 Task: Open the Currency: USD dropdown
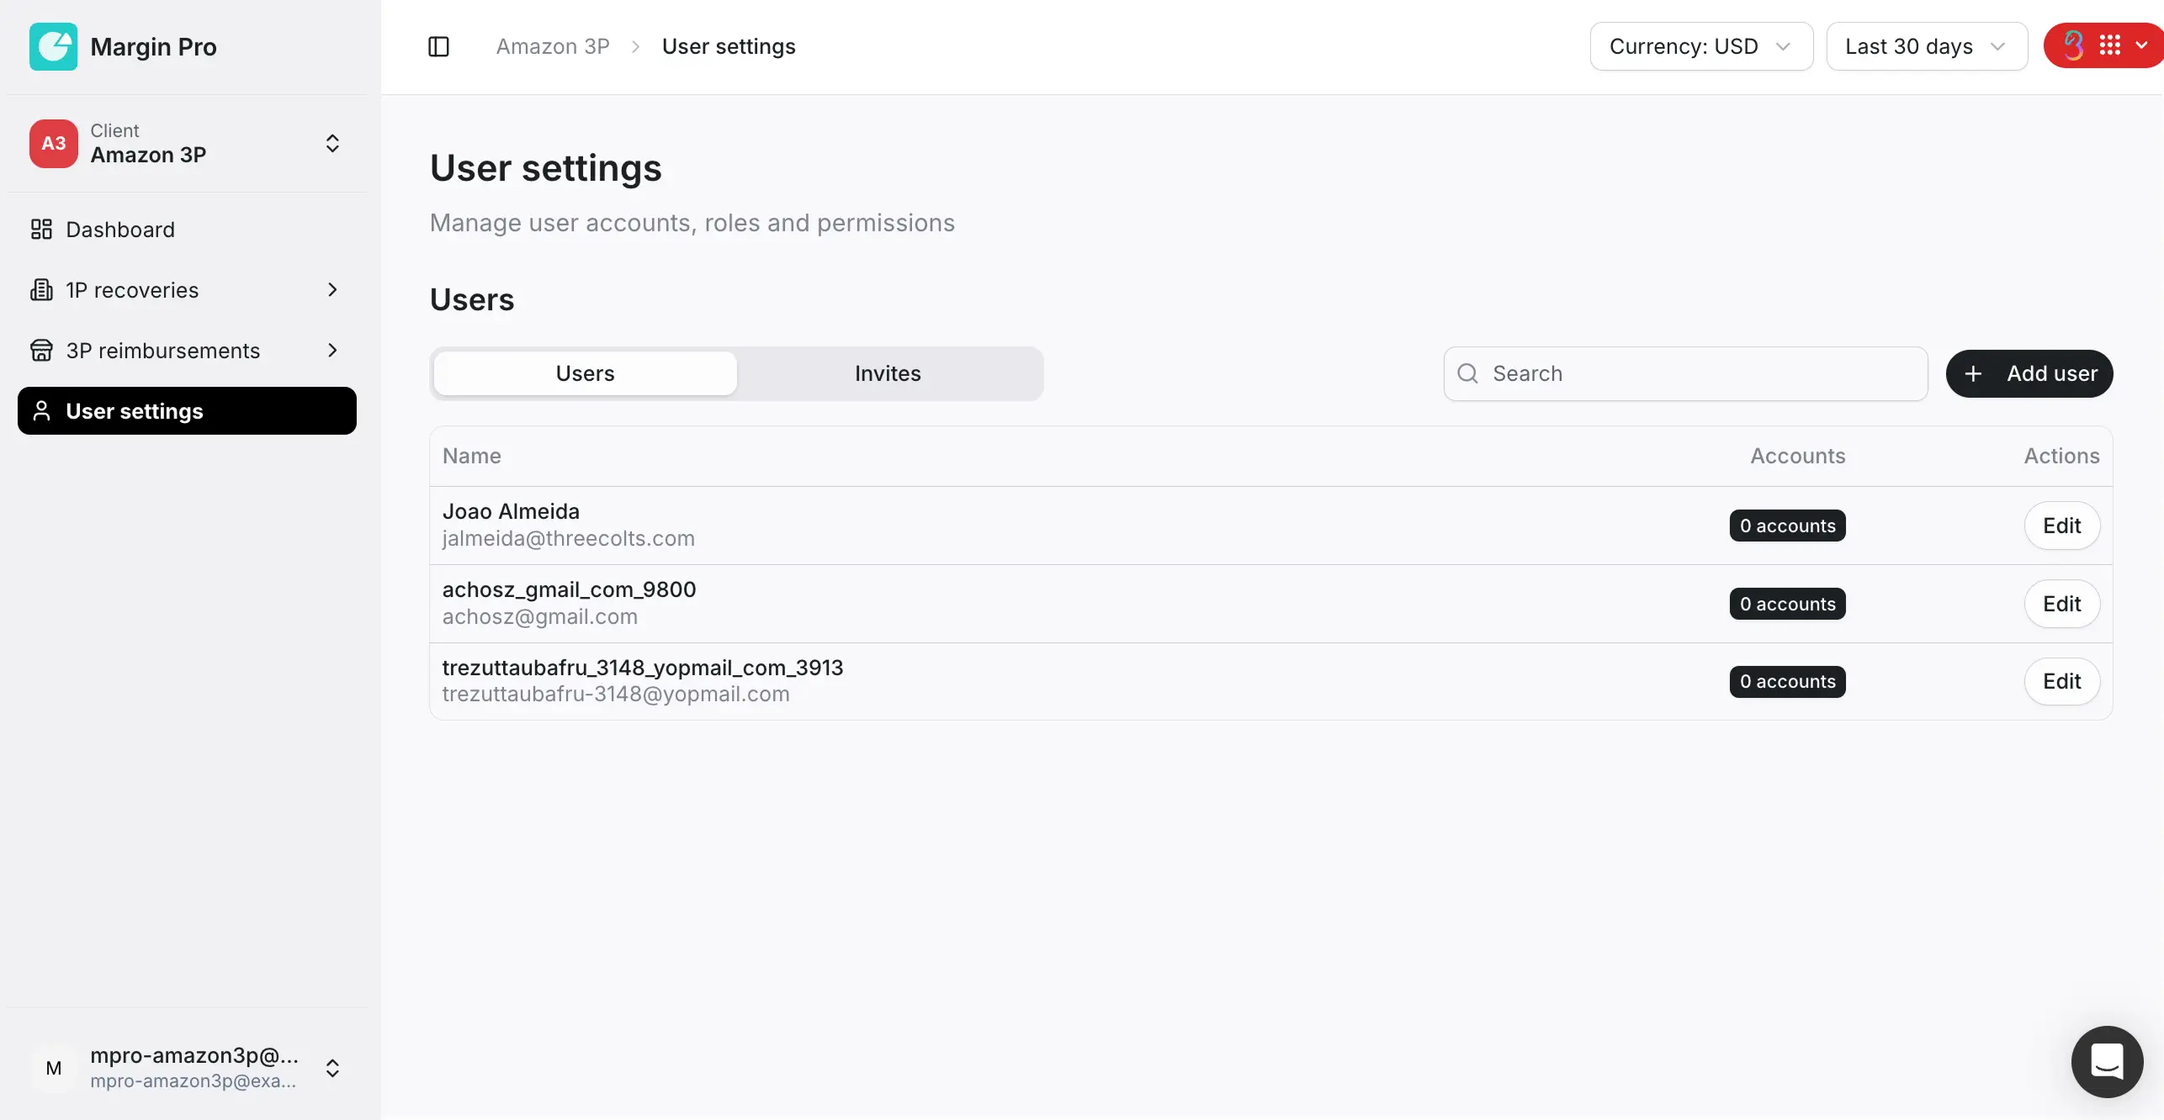tap(1700, 46)
